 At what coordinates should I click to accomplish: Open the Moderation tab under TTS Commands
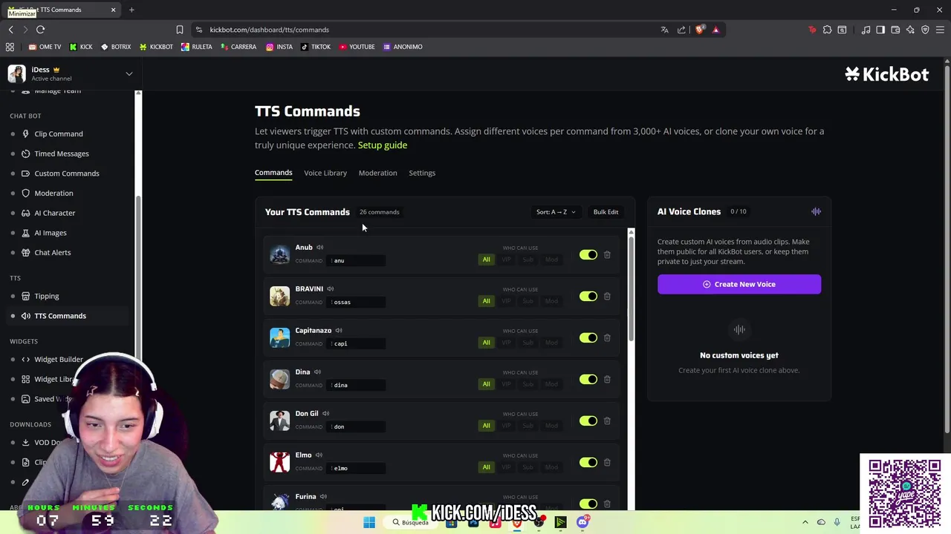click(x=377, y=173)
